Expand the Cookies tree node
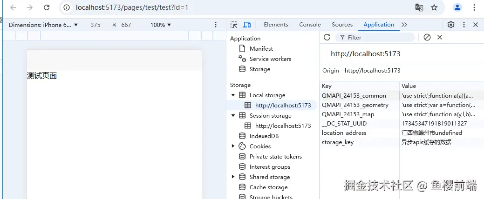The image size is (484, 199). (x=233, y=146)
